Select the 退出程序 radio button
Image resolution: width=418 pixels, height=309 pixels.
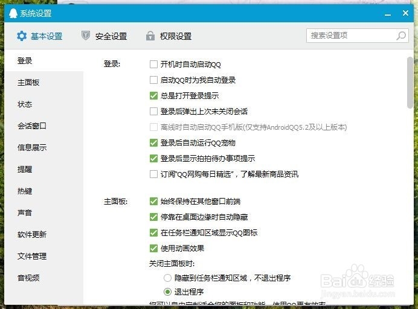click(167, 292)
